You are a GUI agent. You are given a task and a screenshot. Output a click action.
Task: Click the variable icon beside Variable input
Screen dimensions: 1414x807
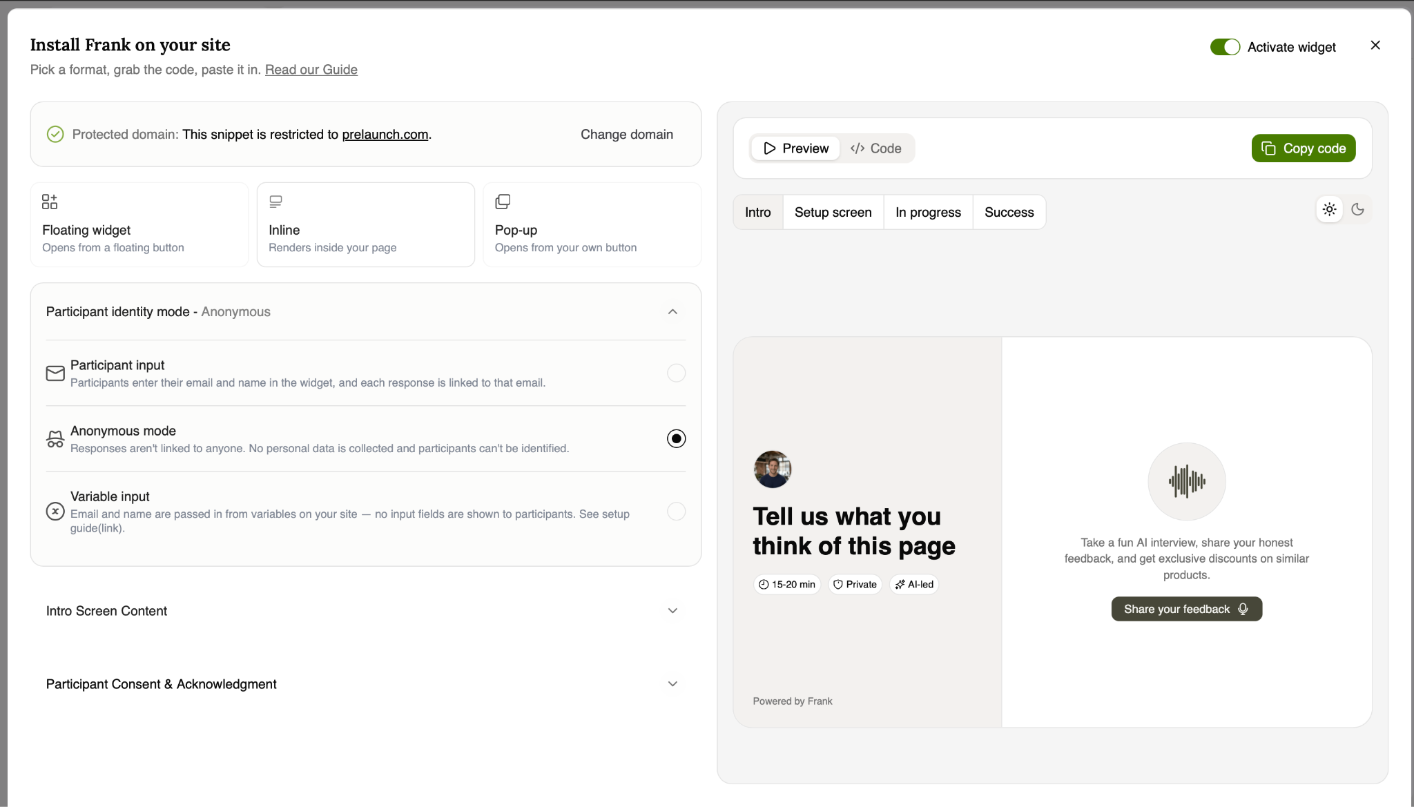point(55,512)
